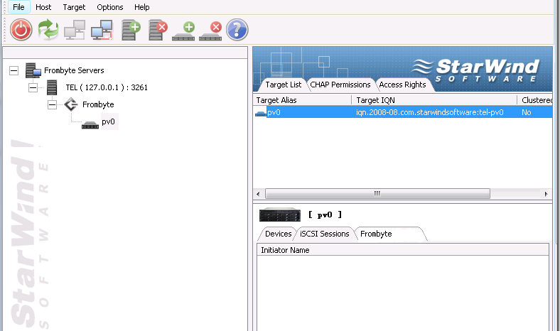Viewport: 560px width, 331px height.
Task: Select the pv0 tree item label
Action: click(108, 121)
